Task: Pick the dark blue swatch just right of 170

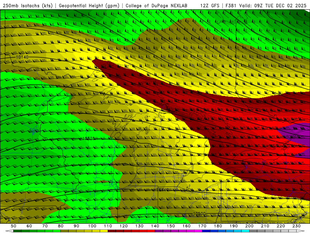Action: click(x=206, y=231)
